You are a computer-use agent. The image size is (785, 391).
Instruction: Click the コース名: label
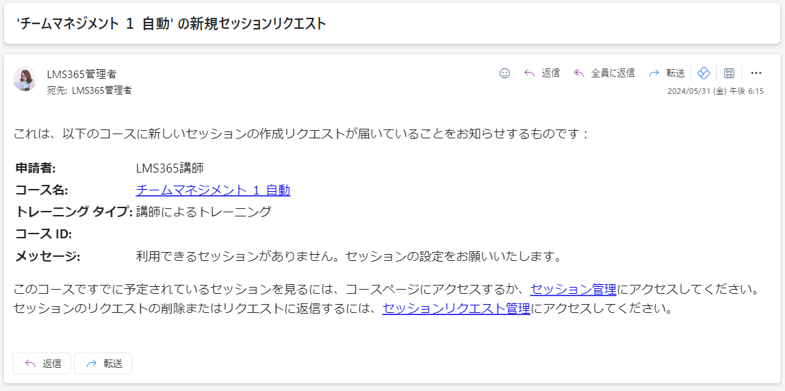41,190
